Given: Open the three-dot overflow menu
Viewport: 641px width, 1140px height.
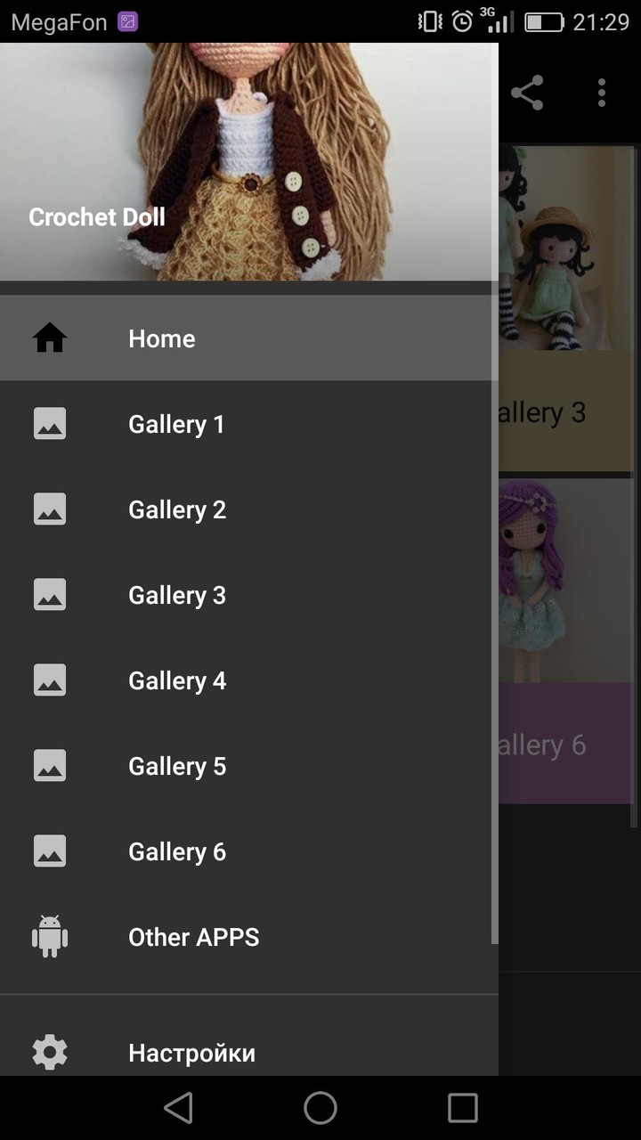Looking at the screenshot, I should pos(602,93).
